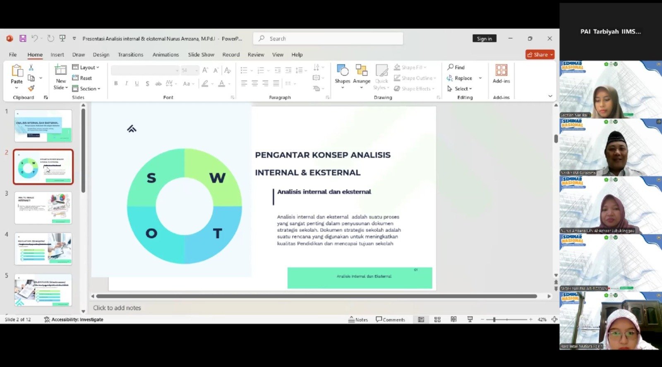Open the Transitions tab

coord(130,55)
